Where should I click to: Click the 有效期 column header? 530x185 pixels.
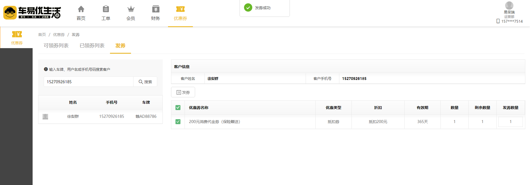(x=423, y=108)
